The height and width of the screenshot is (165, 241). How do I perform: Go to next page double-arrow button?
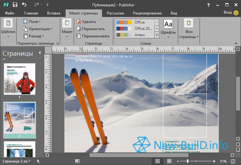click(x=238, y=150)
